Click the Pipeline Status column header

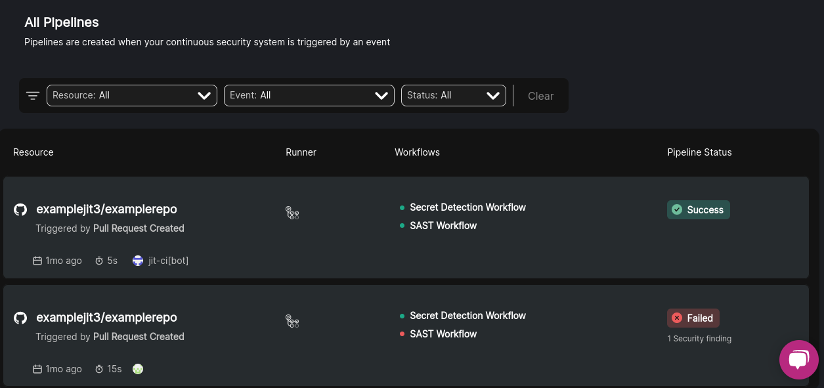699,152
